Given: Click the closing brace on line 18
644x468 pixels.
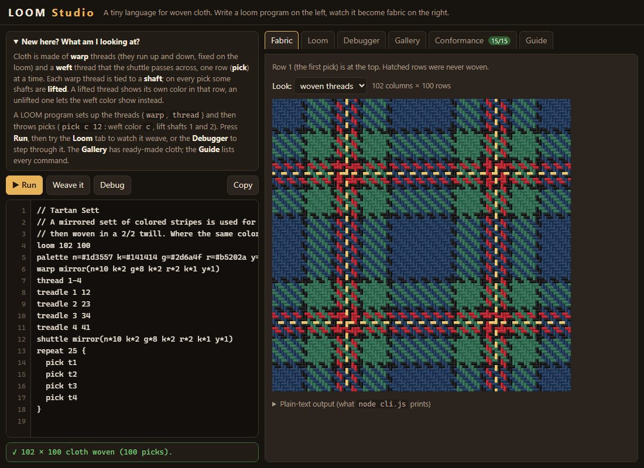Looking at the screenshot, I should [x=39, y=409].
